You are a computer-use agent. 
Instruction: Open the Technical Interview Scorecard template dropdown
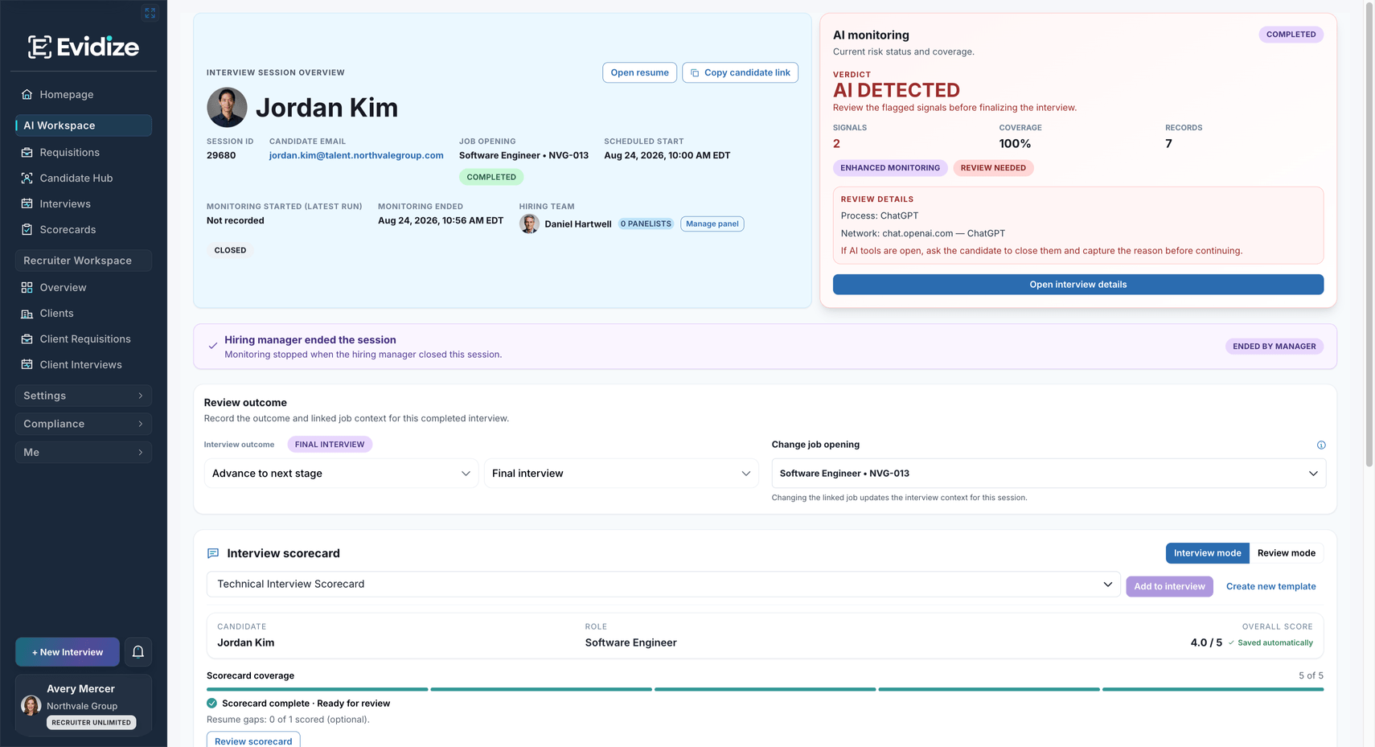pos(663,584)
